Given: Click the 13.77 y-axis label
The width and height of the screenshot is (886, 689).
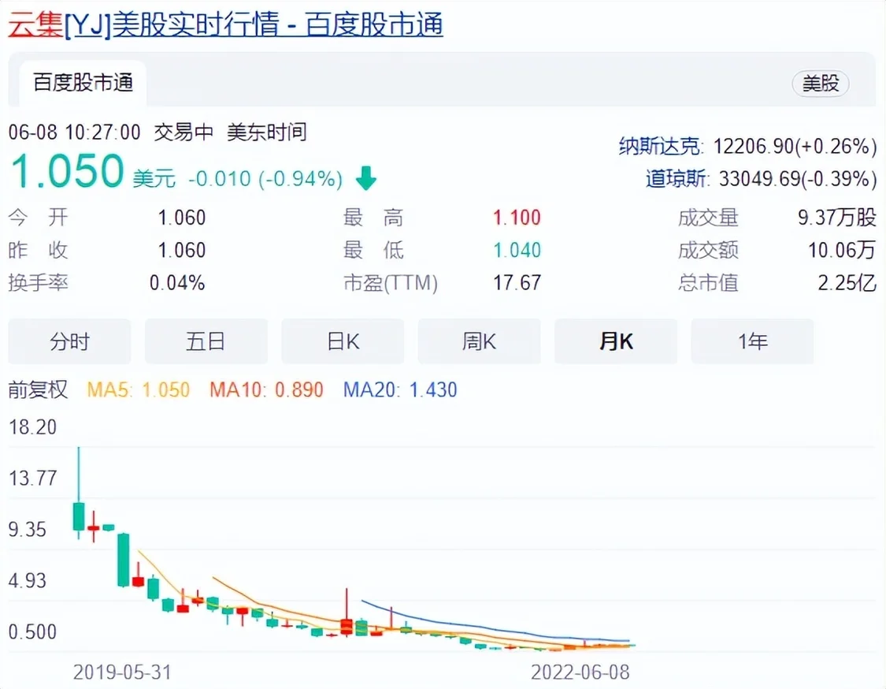Looking at the screenshot, I should click(x=33, y=479).
